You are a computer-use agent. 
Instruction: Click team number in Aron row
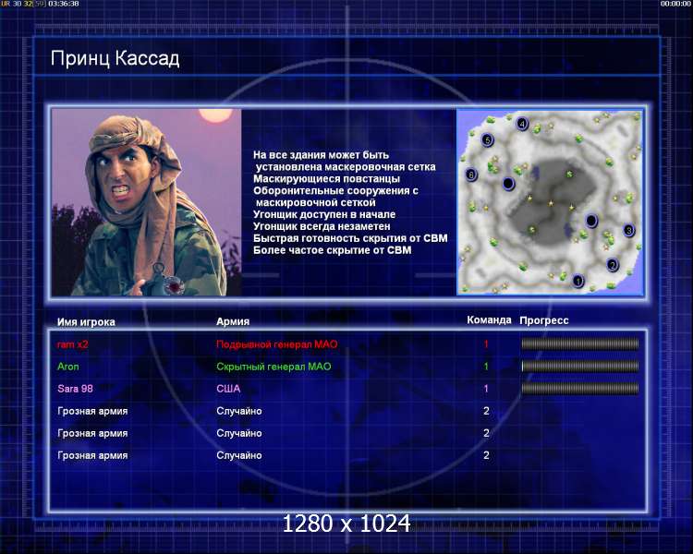pos(486,367)
